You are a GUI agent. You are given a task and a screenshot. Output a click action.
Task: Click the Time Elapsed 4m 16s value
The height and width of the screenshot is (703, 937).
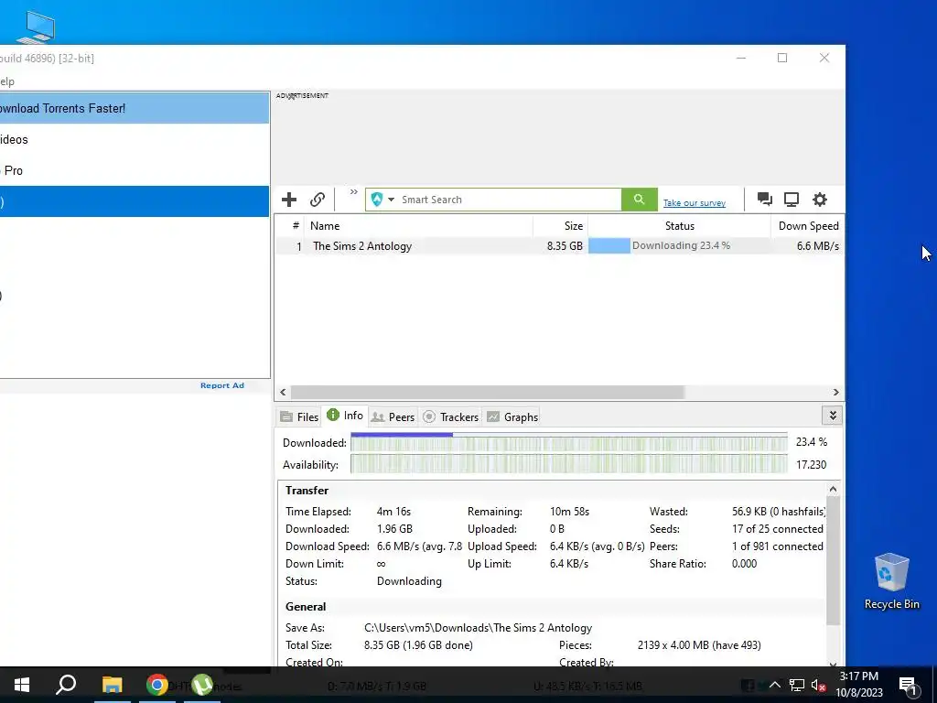[393, 512]
